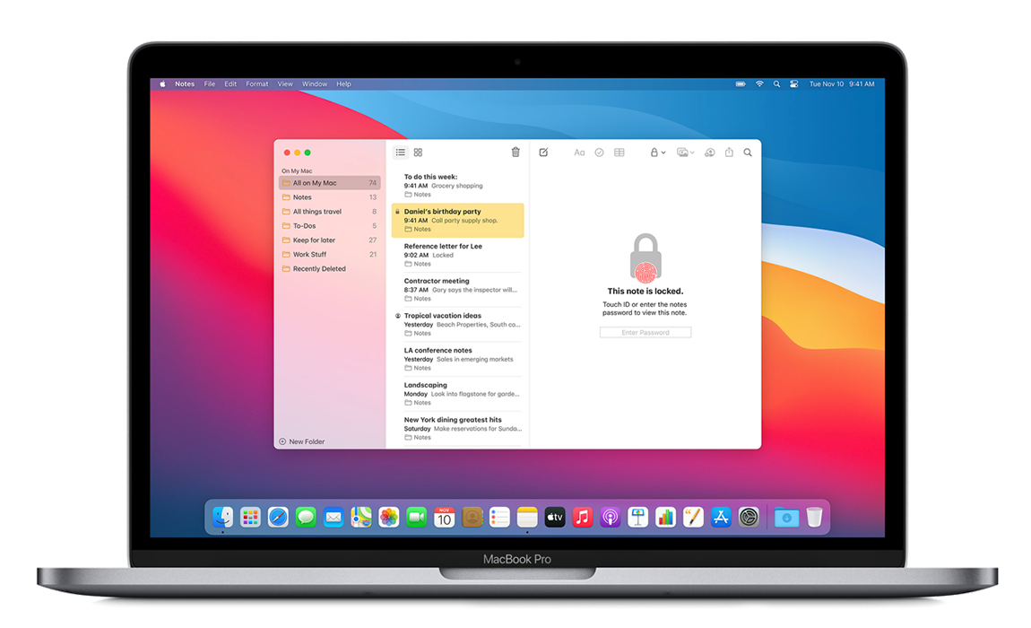1031x628 pixels.
Task: Open Photos from the Dock
Action: pyautogui.click(x=388, y=518)
